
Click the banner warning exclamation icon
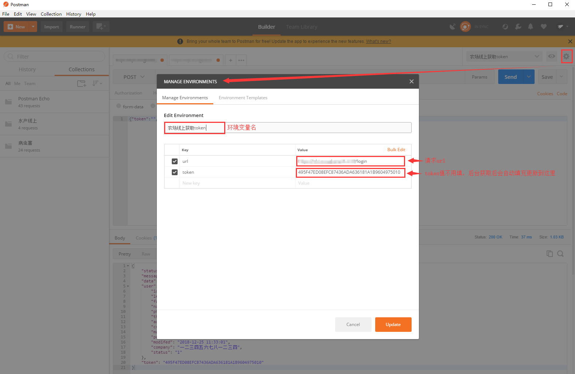(x=180, y=41)
